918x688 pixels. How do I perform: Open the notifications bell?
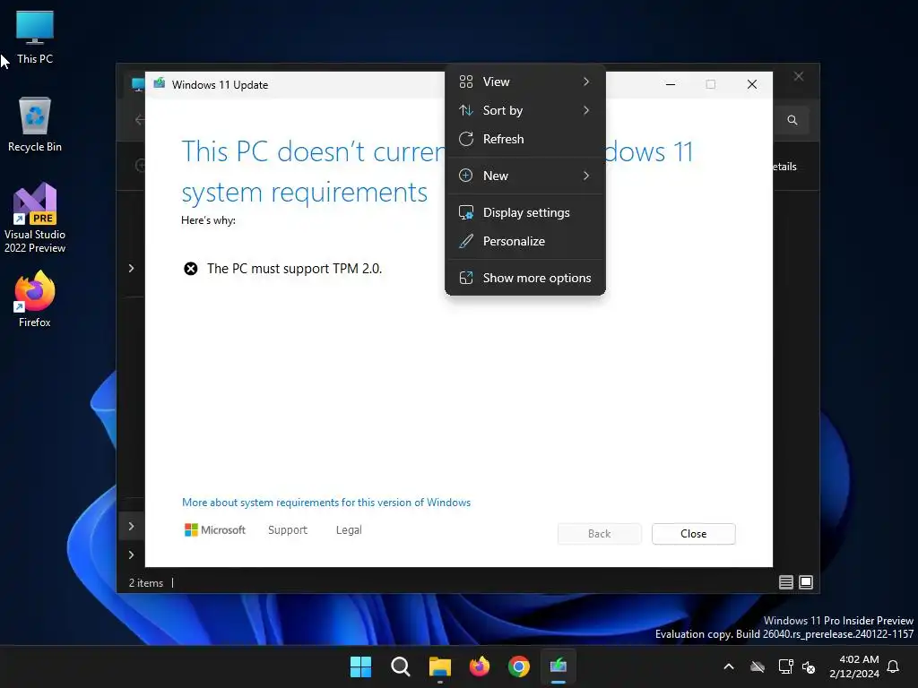(894, 666)
